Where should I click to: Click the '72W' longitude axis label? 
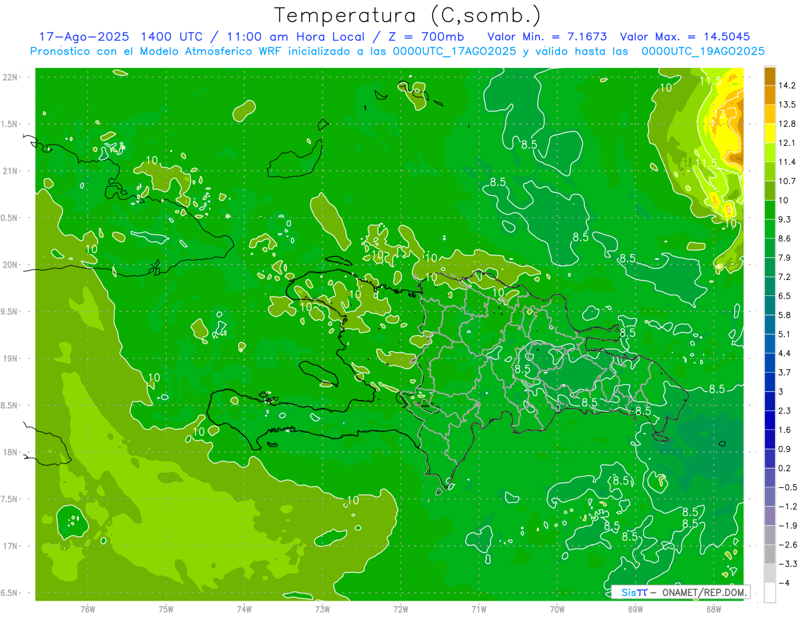pos(400,609)
